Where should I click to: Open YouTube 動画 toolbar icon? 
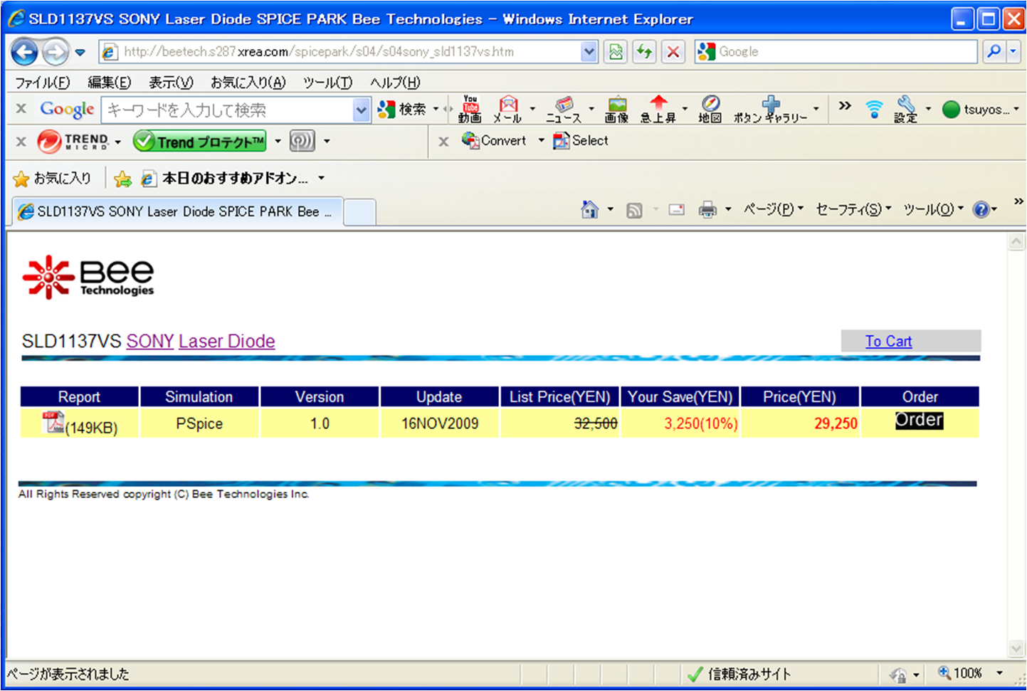point(470,109)
